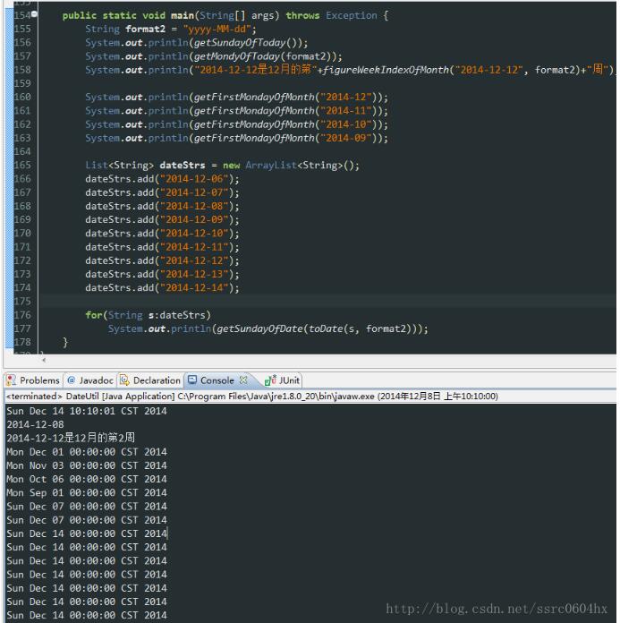Click the "2014-12-11" string in dateStrs.add
This screenshot has height=623, width=620.
pyautogui.click(x=194, y=247)
